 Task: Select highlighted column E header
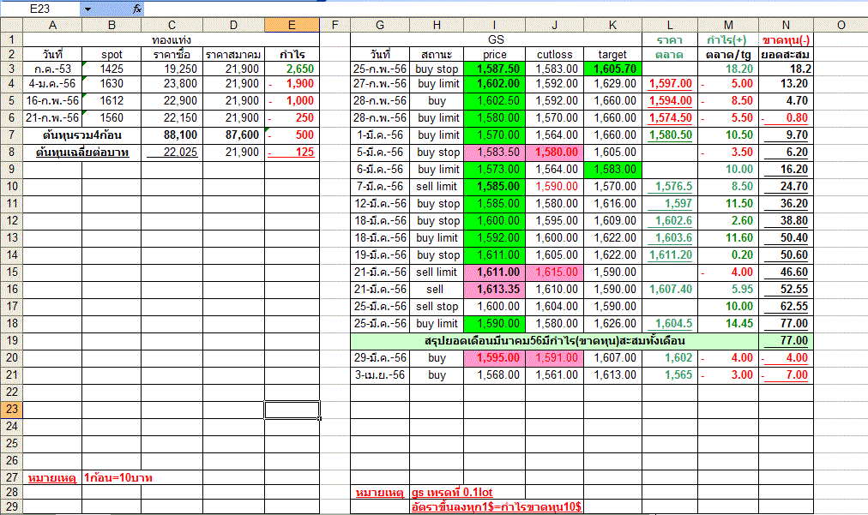coord(292,25)
